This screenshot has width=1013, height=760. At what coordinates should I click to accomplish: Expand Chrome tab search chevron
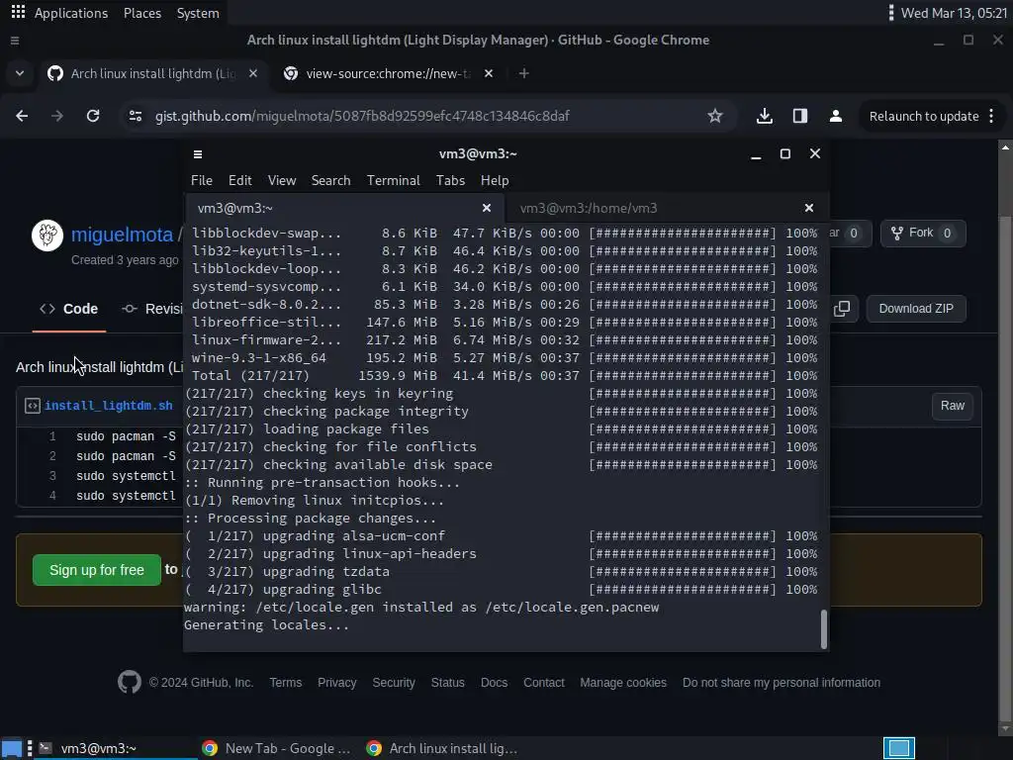click(20, 73)
